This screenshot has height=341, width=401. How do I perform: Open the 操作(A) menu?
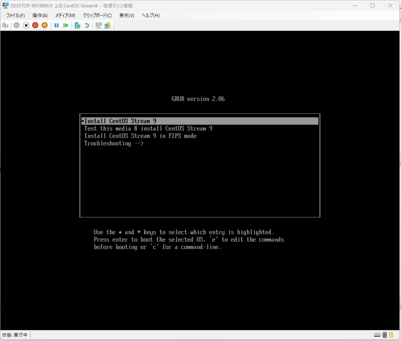coord(40,15)
